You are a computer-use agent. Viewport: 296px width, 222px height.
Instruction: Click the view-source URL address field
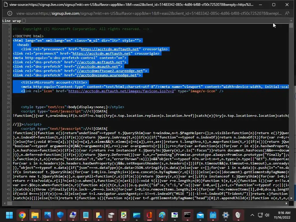tap(149, 13)
